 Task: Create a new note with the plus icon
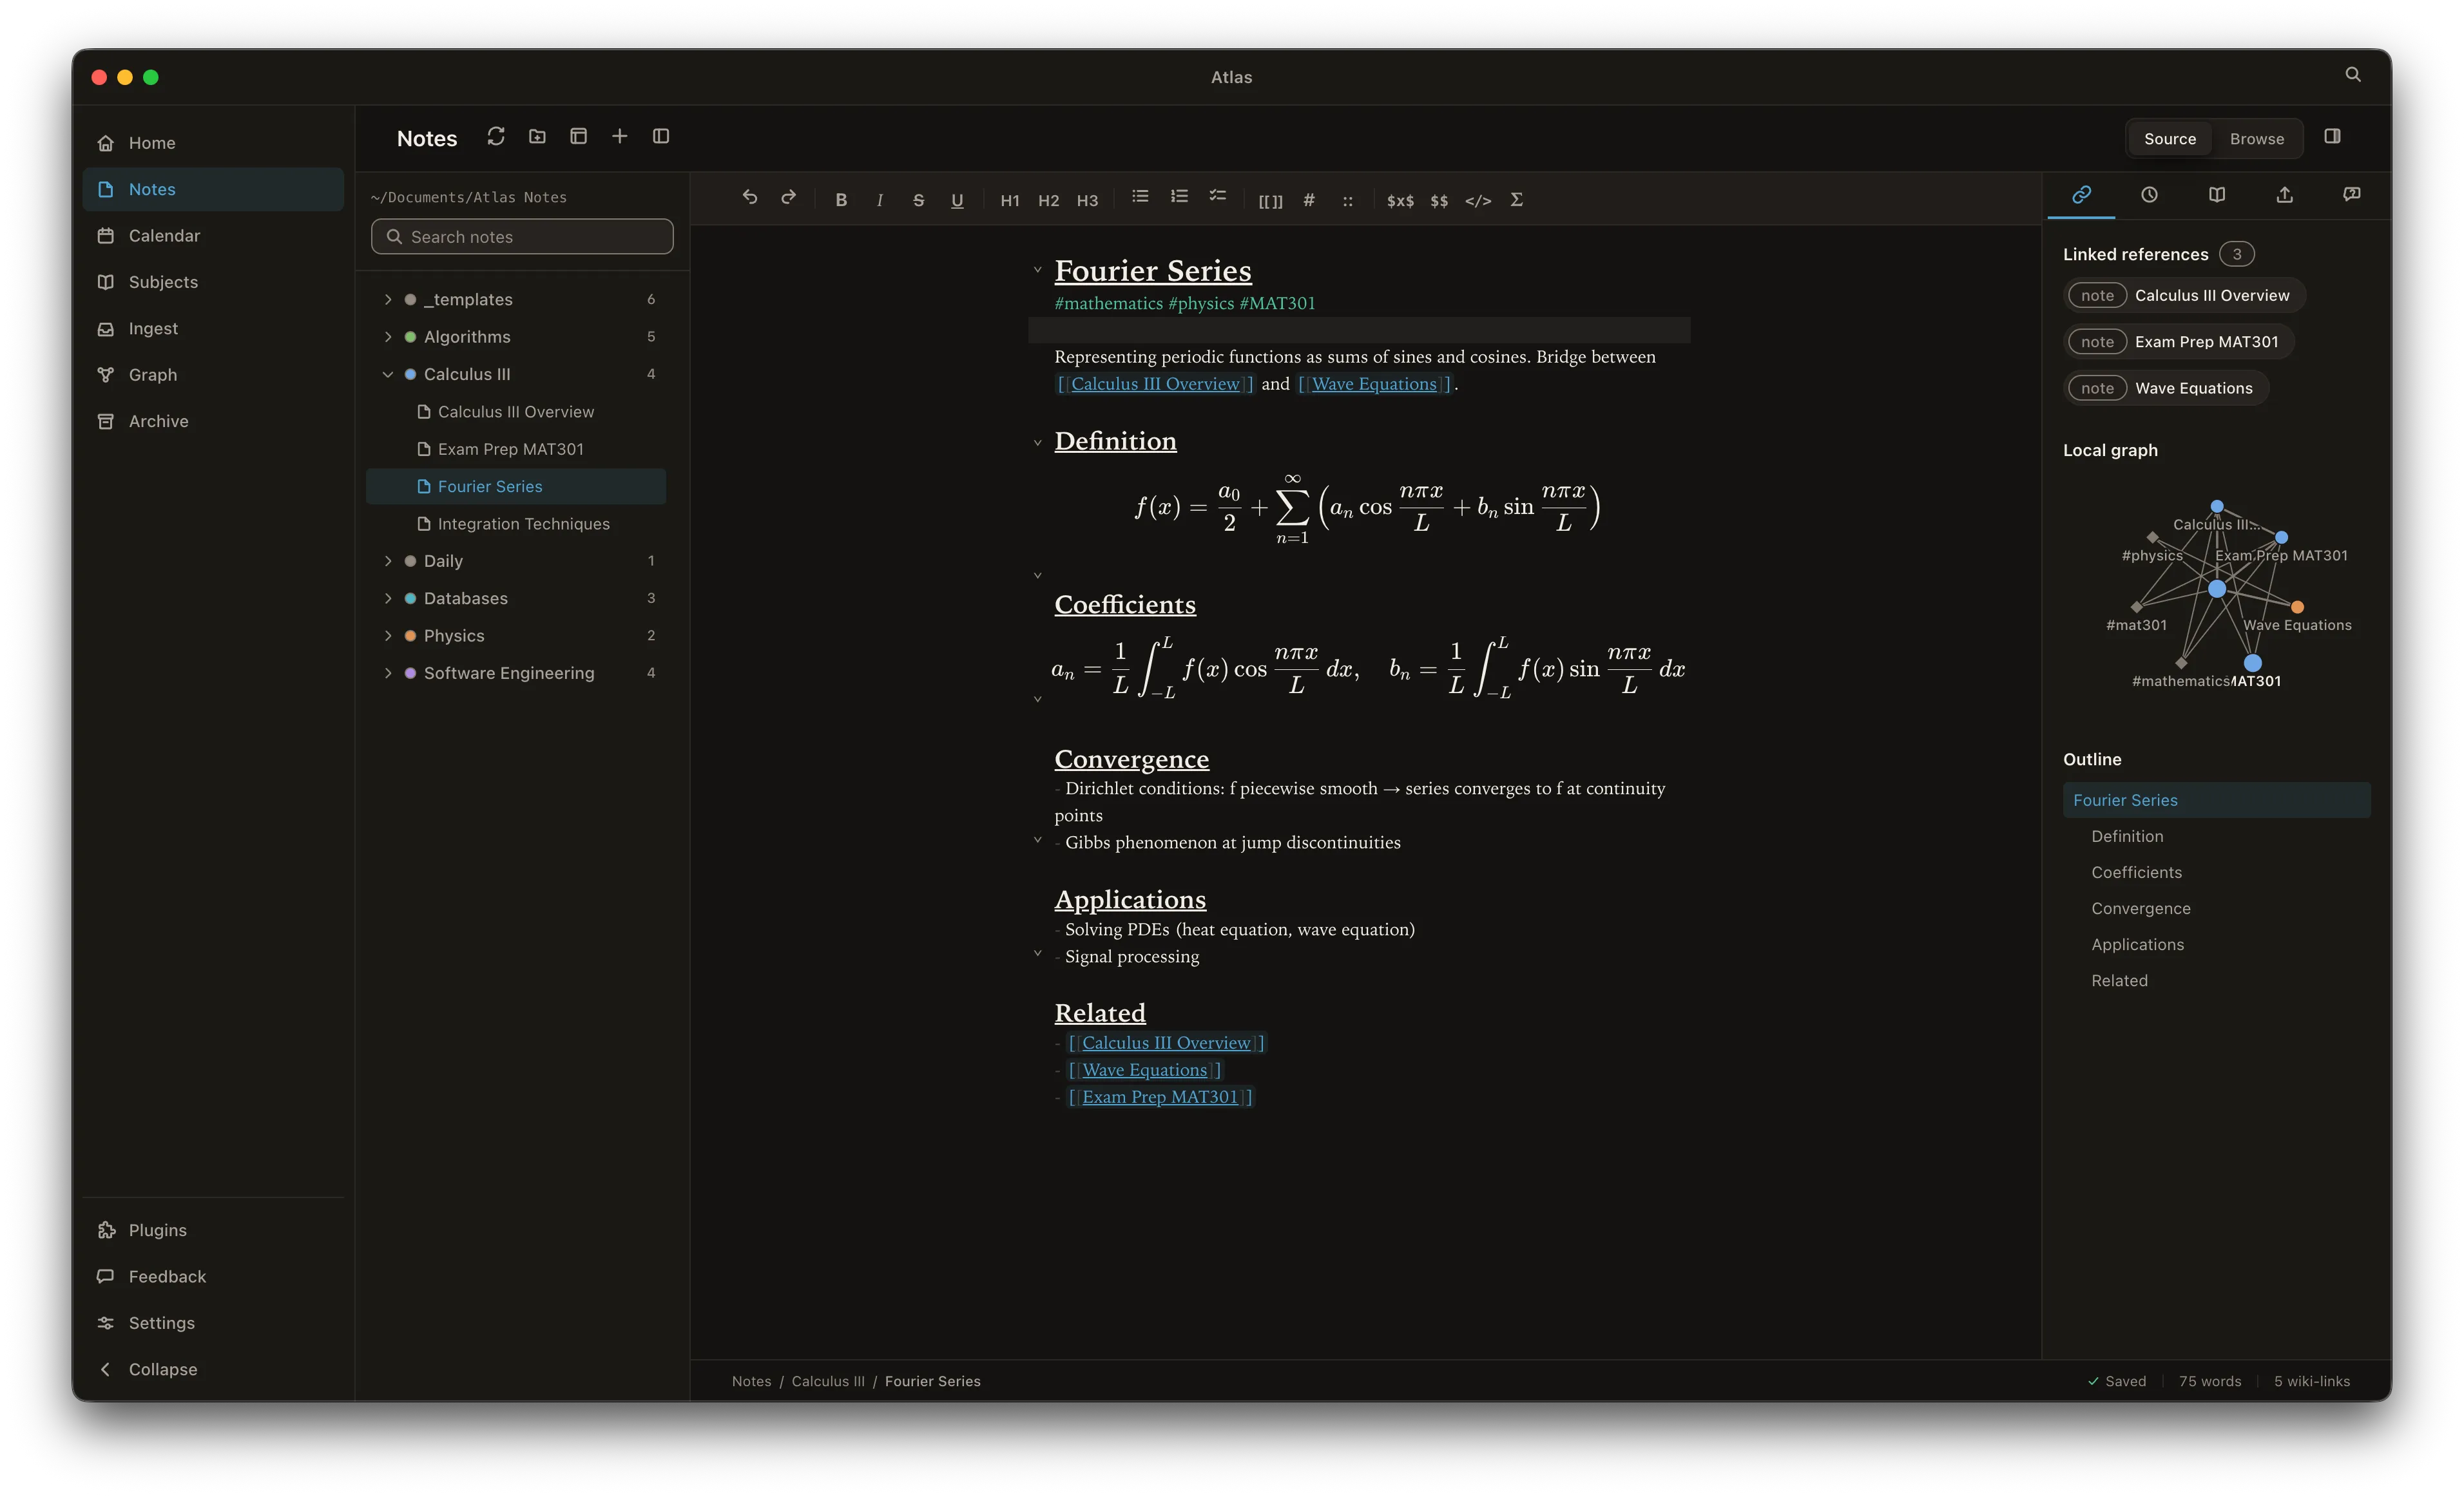(x=620, y=137)
